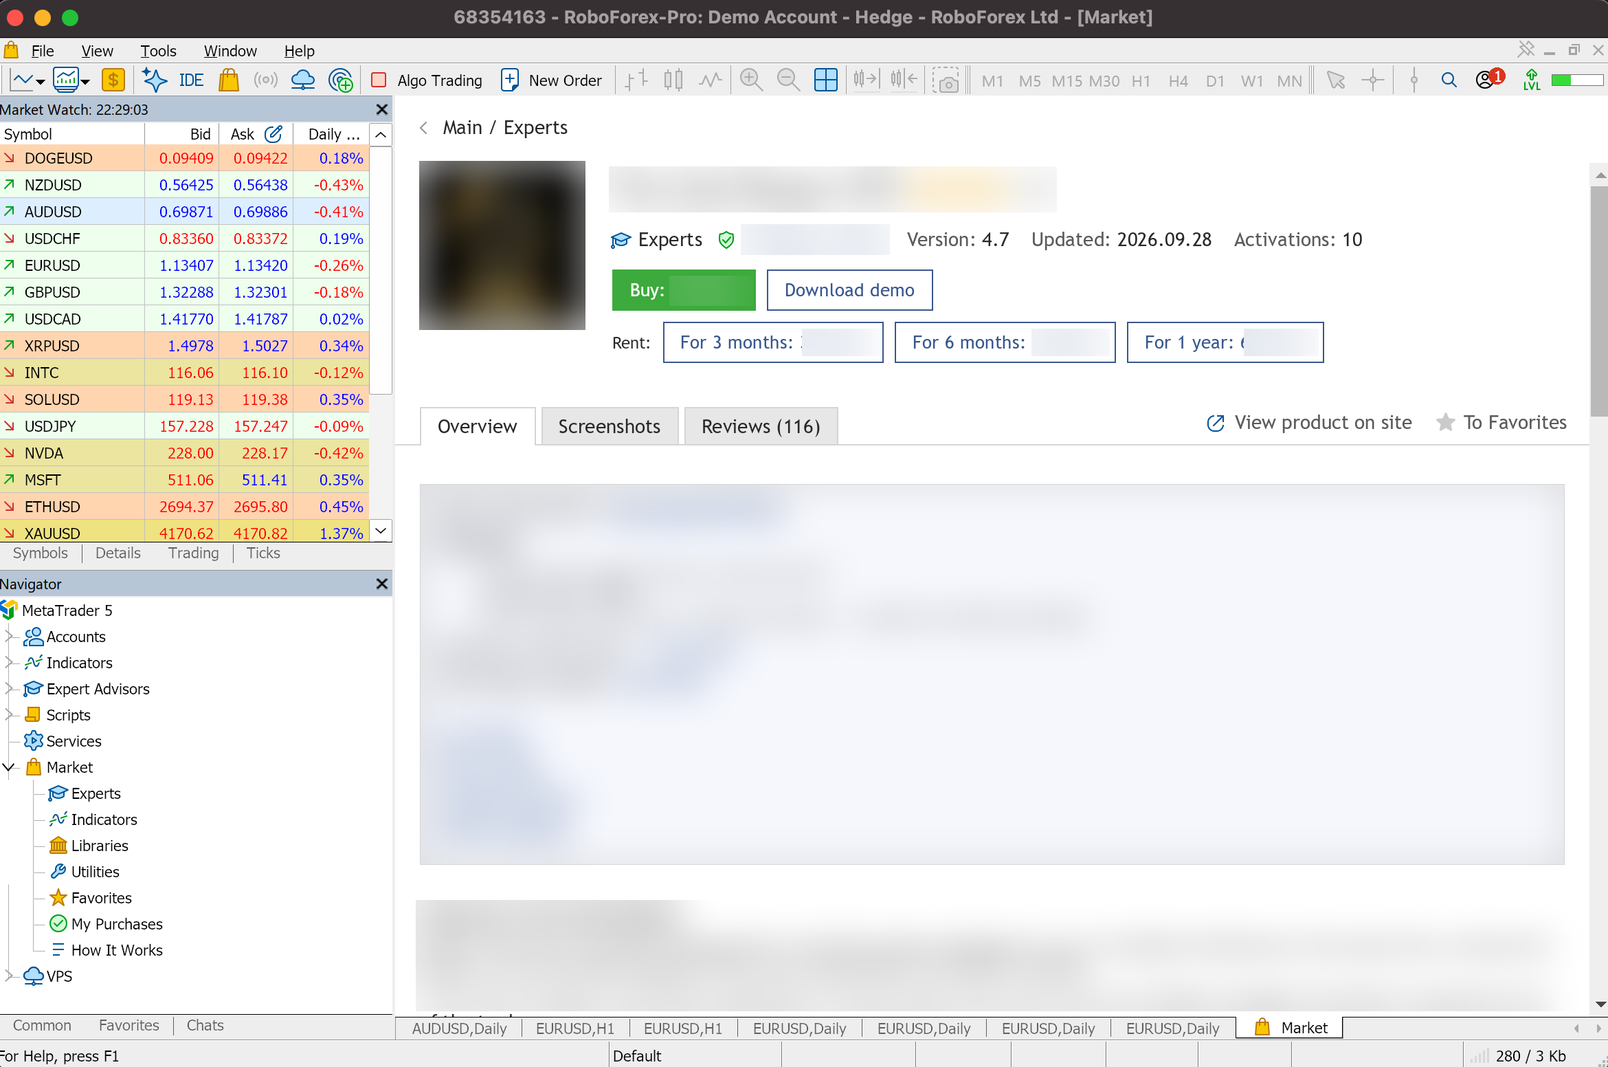Viewport: 1608px width, 1067px height.
Task: Click the Download demo button
Action: tap(849, 290)
